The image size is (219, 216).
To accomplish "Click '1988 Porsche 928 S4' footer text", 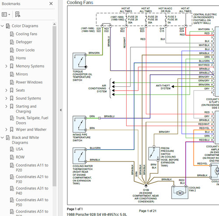I will [97, 214].
